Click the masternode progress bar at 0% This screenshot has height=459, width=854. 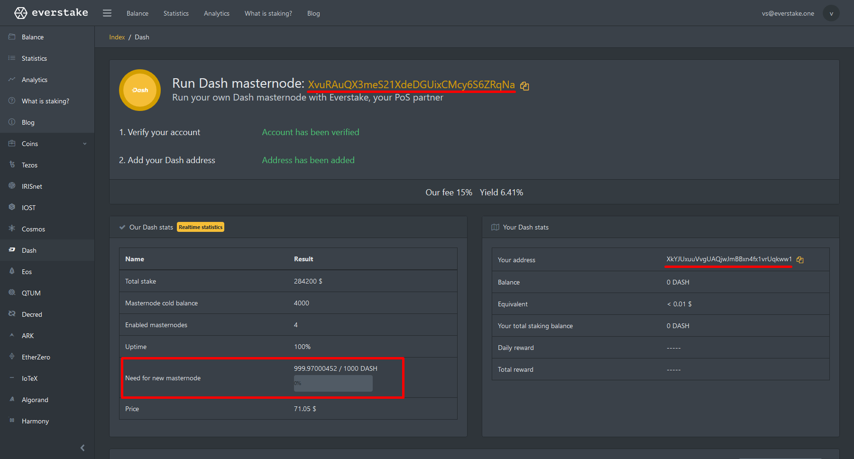tap(333, 383)
